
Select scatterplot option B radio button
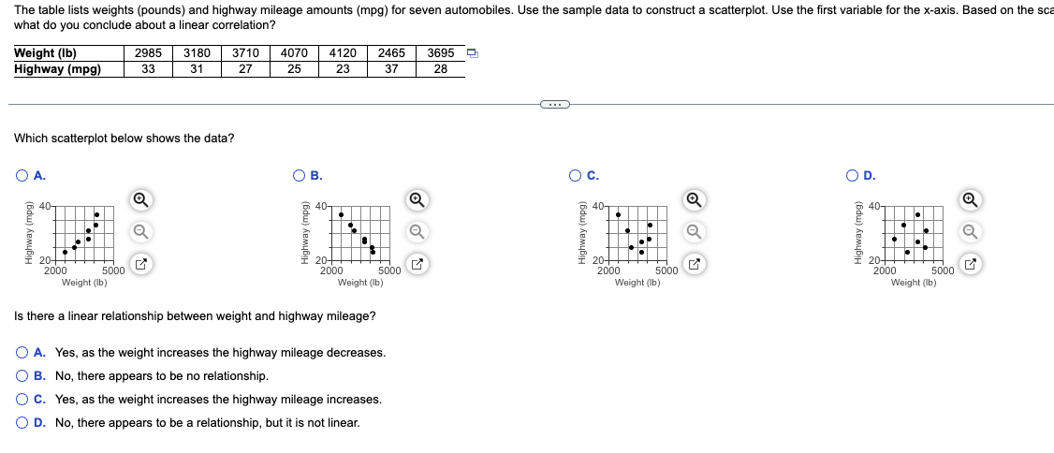[299, 174]
